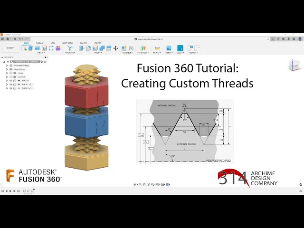
Task: Select the Rectangular Pattern tool
Action: point(51,48)
